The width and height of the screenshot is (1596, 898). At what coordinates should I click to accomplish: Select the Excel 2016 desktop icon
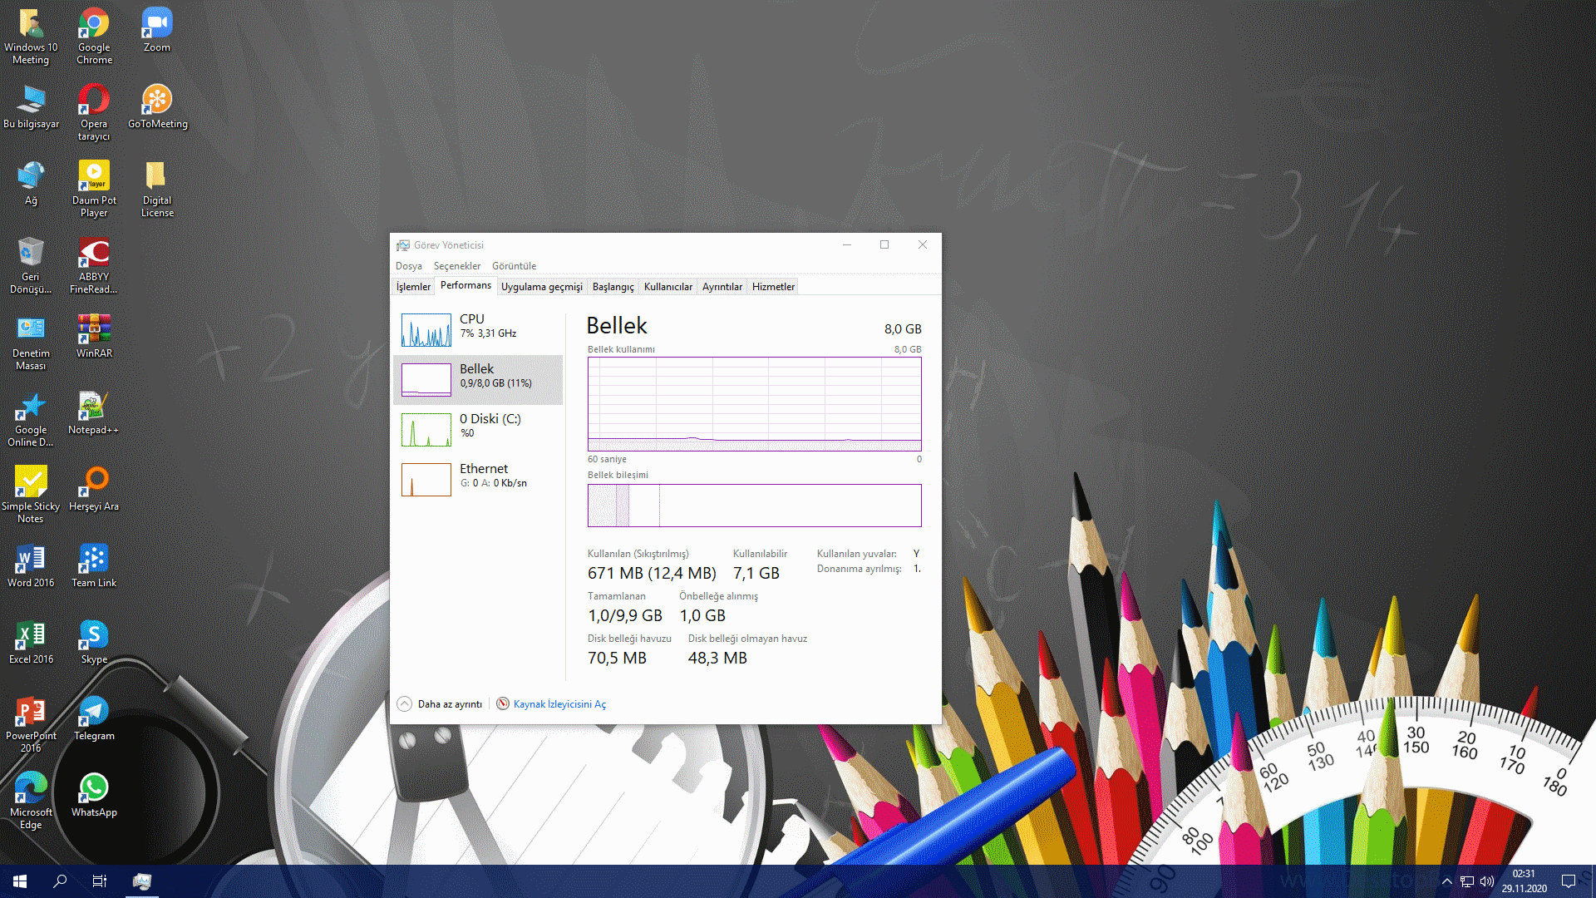(31, 642)
